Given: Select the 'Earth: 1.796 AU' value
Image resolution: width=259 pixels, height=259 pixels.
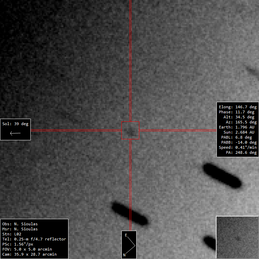Looking at the screenshot, I should coord(236,127).
